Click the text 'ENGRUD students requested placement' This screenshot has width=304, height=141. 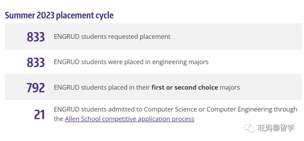click(112, 37)
